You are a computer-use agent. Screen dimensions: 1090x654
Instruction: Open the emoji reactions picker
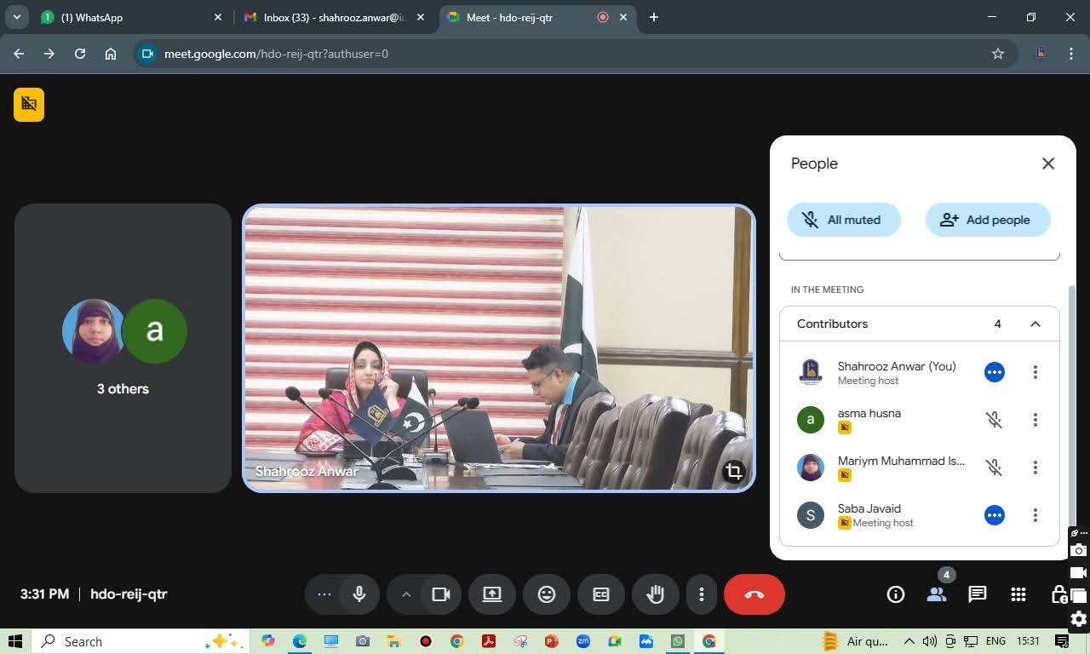point(547,594)
